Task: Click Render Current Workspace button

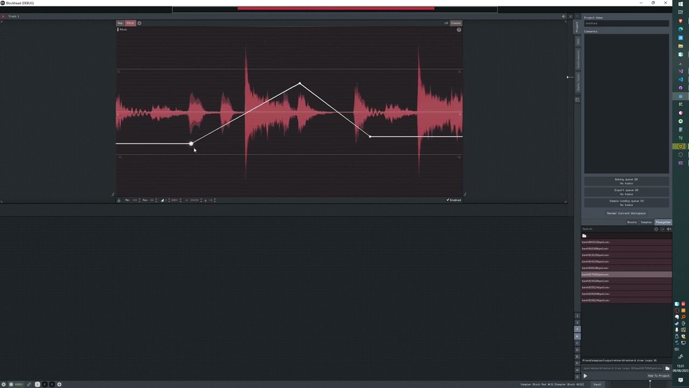Action: pos(627,213)
